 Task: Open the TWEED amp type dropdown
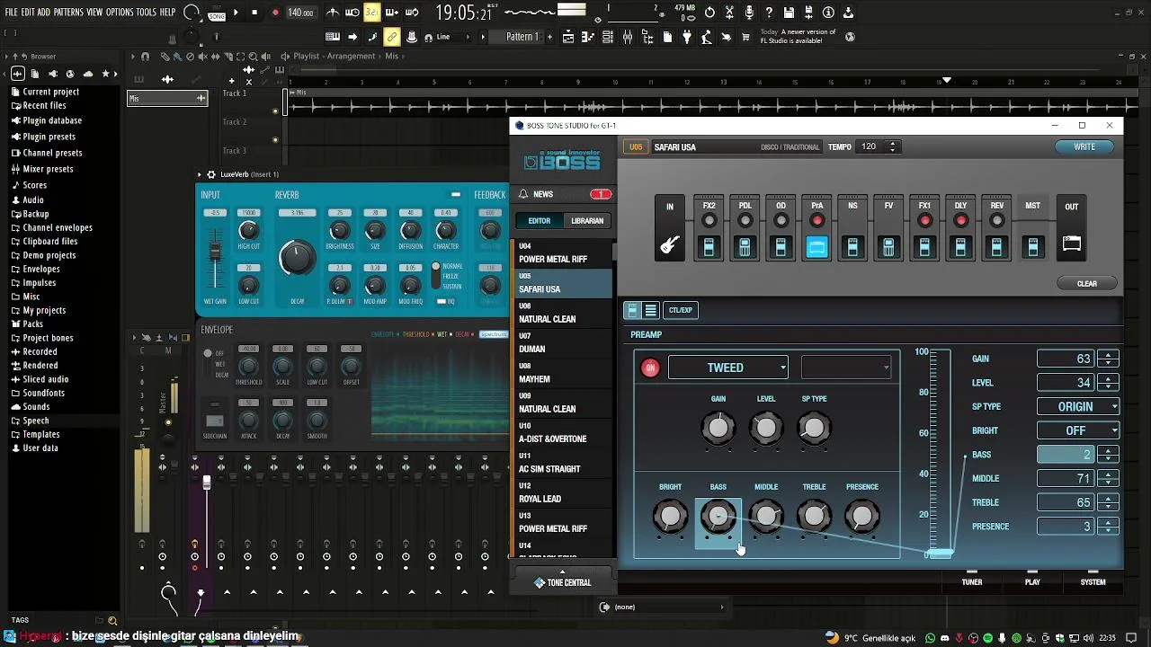(727, 368)
